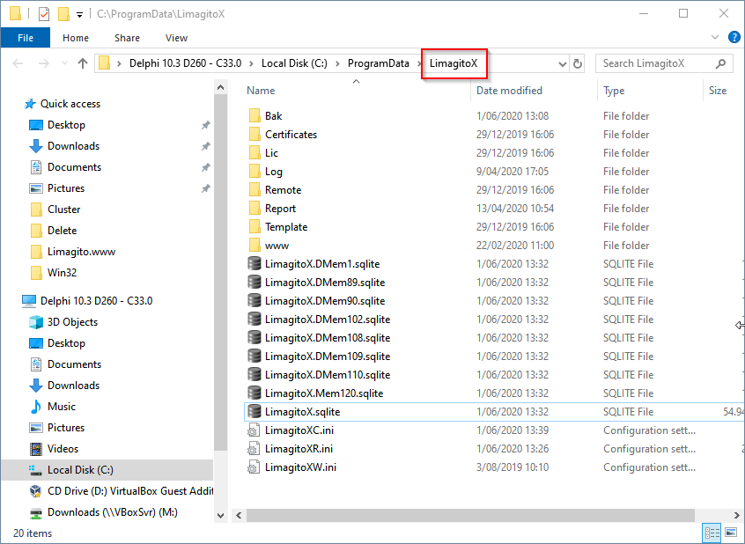
Task: Click LimagitoX.DMem1.sqlite database icon
Action: coord(254,264)
